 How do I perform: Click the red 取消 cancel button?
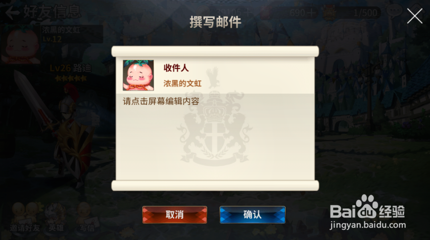point(175,215)
